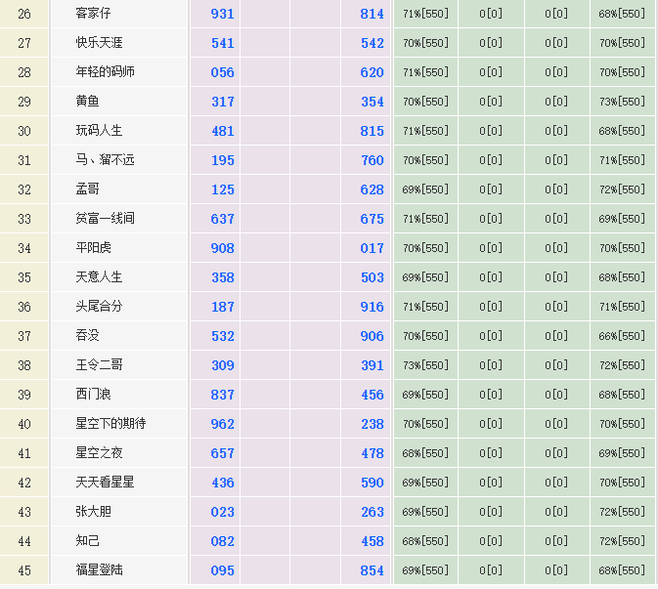Screen dimensions: 658x589
Task: Click the name 星空下的期待
Action: pos(110,424)
